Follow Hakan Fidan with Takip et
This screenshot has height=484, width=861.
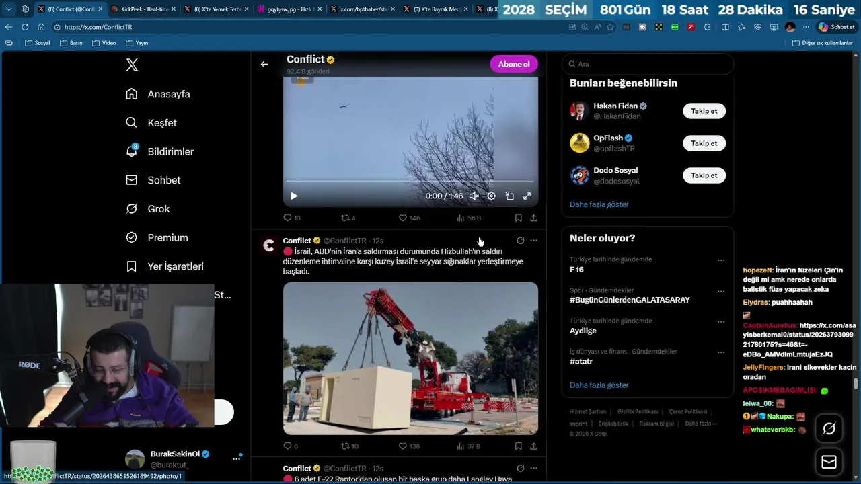[704, 111]
